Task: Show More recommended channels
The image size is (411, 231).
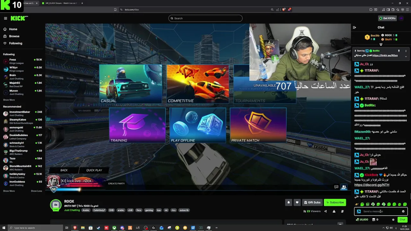Action: 9,191
